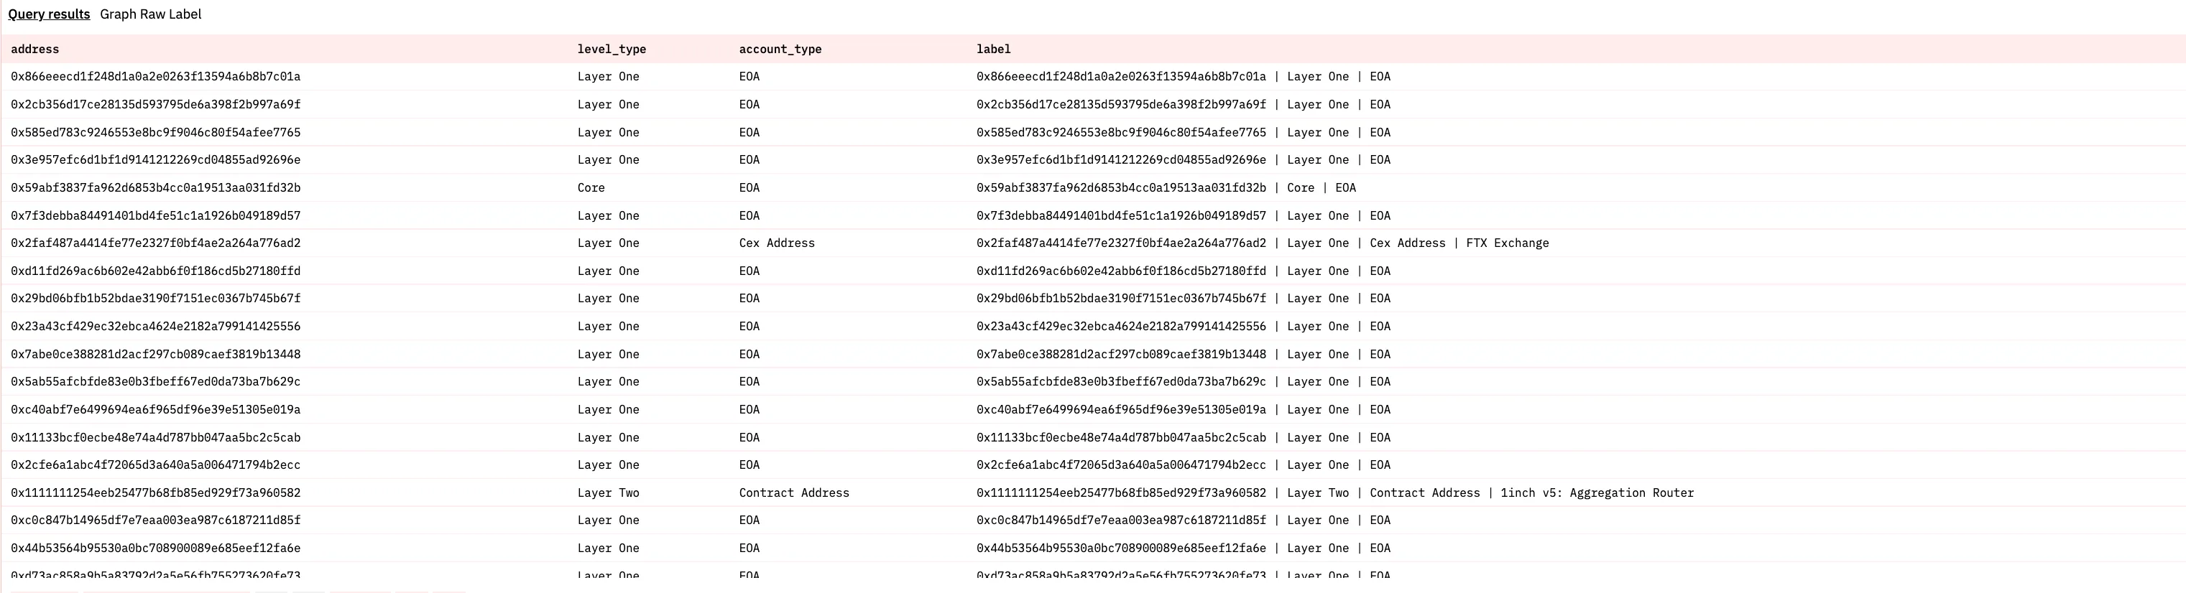Select address cell starting with 0xc40abf7e64

(155, 410)
